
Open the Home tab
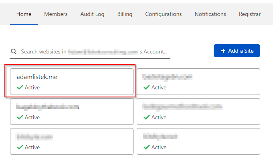tap(24, 14)
